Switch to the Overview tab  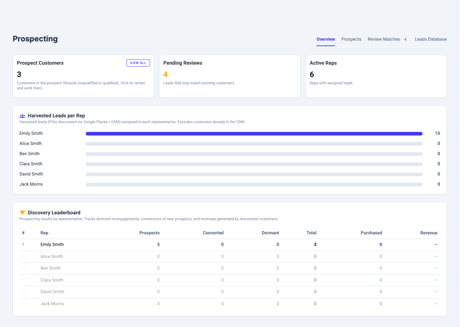click(325, 39)
